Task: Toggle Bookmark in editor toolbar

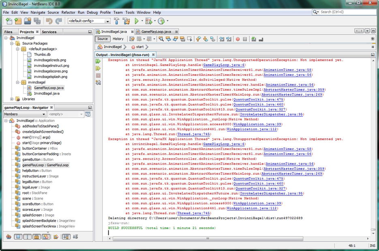Action: (x=213, y=39)
